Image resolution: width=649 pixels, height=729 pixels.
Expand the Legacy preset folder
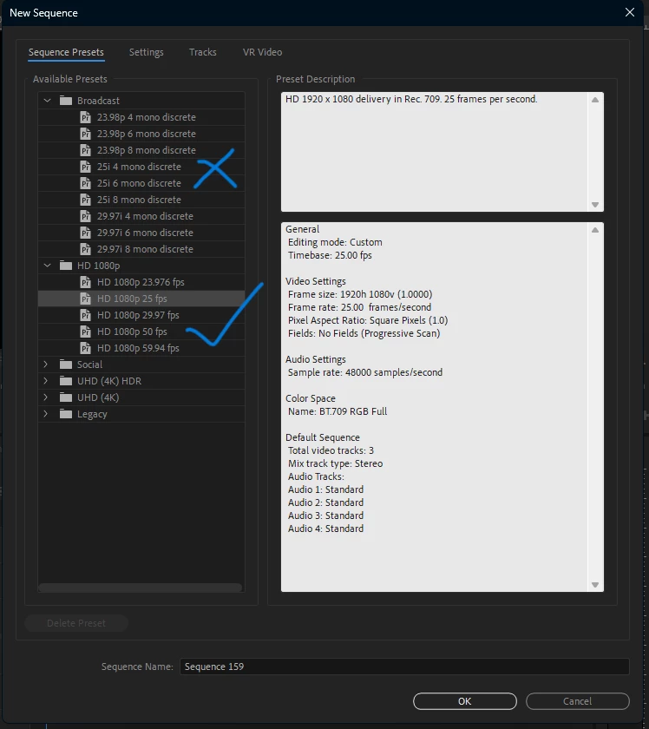[x=46, y=414]
